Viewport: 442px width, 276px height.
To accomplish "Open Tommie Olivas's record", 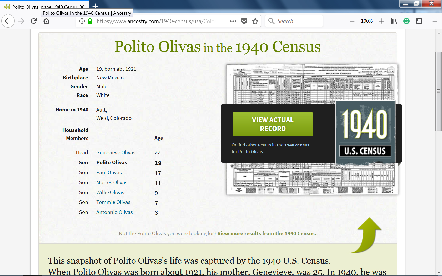I will pyautogui.click(x=113, y=202).
